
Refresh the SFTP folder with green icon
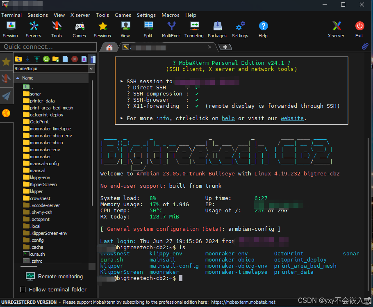pyautogui.click(x=46, y=59)
